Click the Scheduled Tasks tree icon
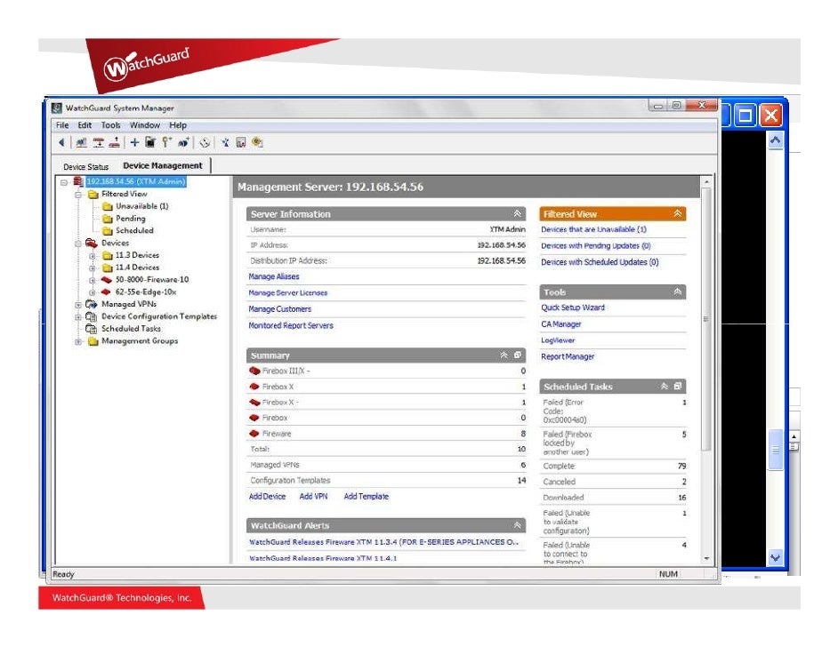This screenshot has width=838, height=647. [92, 329]
